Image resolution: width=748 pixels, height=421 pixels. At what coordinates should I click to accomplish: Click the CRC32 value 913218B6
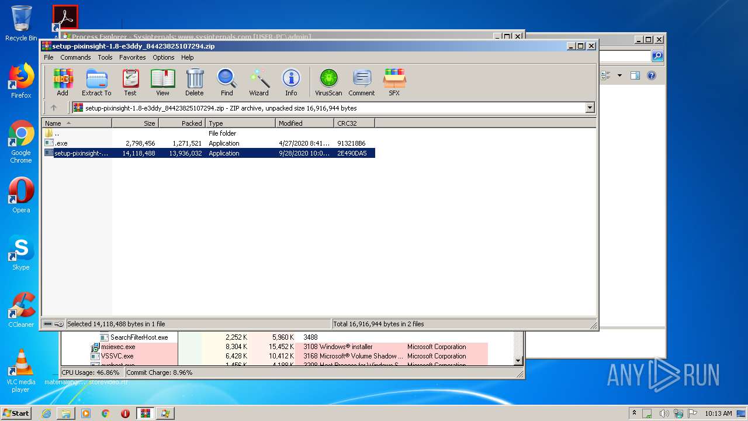pos(351,143)
